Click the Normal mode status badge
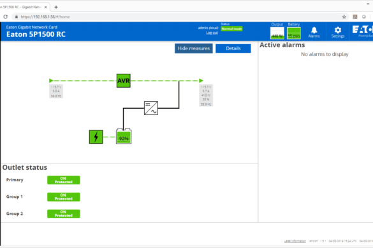The image size is (373, 248). (231, 29)
